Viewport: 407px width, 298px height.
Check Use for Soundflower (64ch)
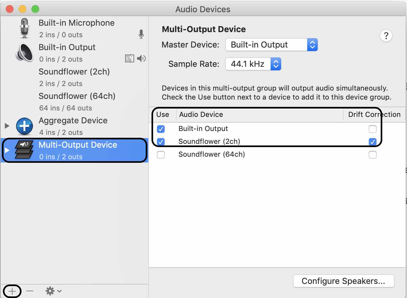click(161, 155)
